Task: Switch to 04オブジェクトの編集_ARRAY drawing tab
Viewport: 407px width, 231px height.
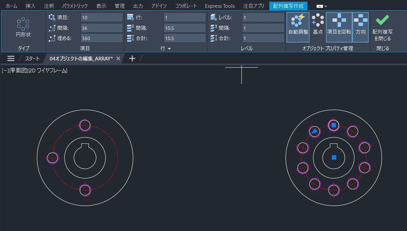Action: pyautogui.click(x=81, y=58)
